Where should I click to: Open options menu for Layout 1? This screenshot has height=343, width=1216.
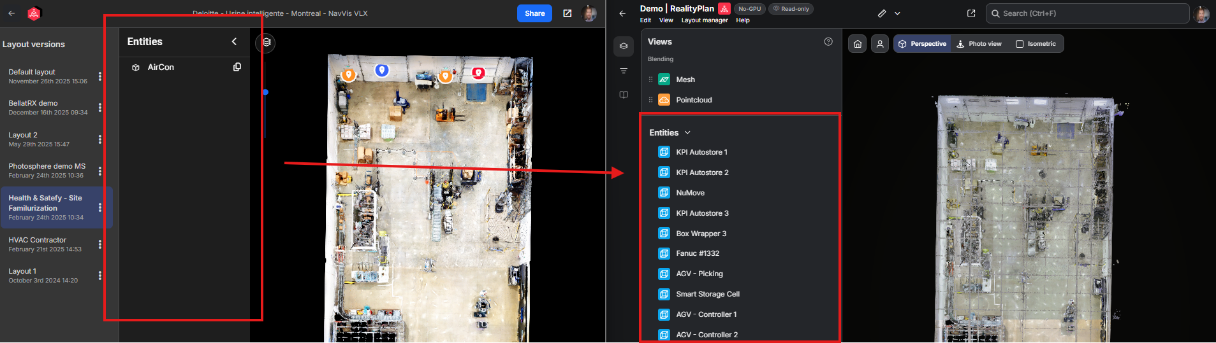pos(100,276)
